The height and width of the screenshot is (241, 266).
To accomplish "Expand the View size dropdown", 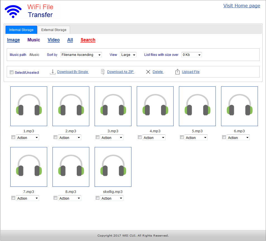I will (128, 55).
